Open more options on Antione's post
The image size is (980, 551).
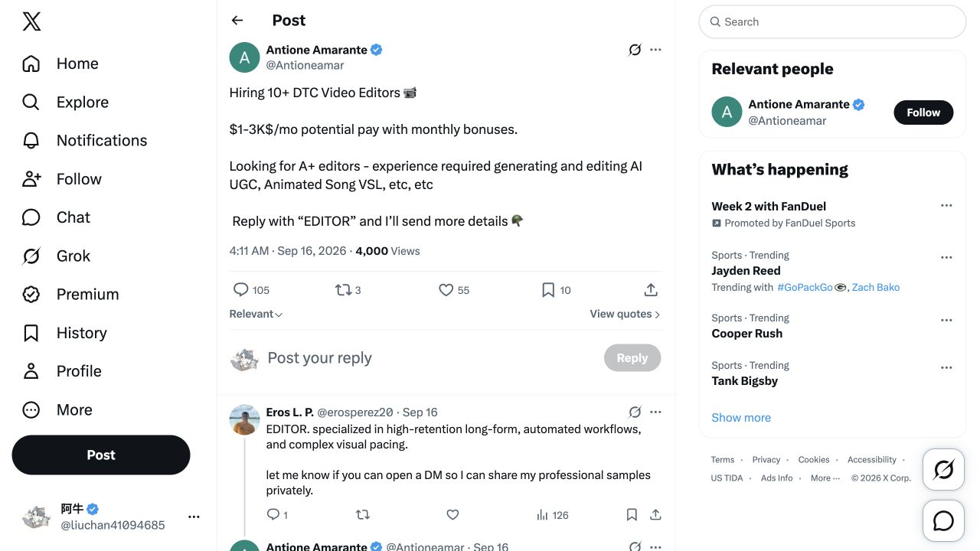click(x=655, y=50)
